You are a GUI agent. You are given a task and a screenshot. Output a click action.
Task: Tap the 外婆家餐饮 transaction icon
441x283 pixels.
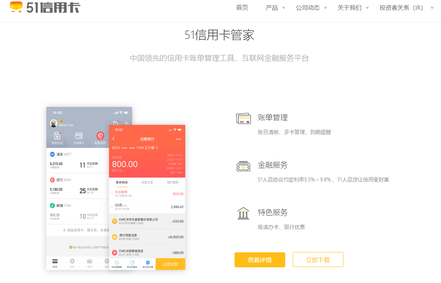pos(115,221)
